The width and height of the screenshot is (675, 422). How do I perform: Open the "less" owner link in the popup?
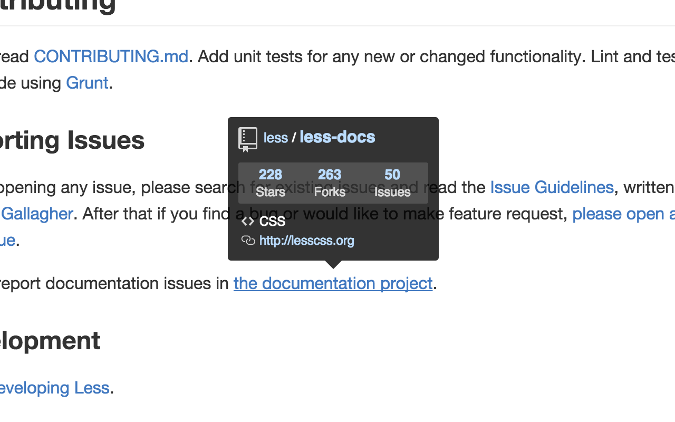coord(276,138)
